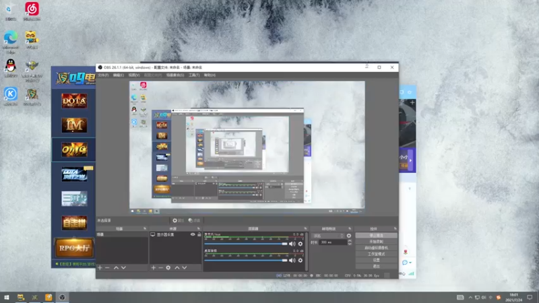This screenshot has width=539, height=303.
Task: Open yellow raccoon desktop shortcut
Action: [32, 40]
